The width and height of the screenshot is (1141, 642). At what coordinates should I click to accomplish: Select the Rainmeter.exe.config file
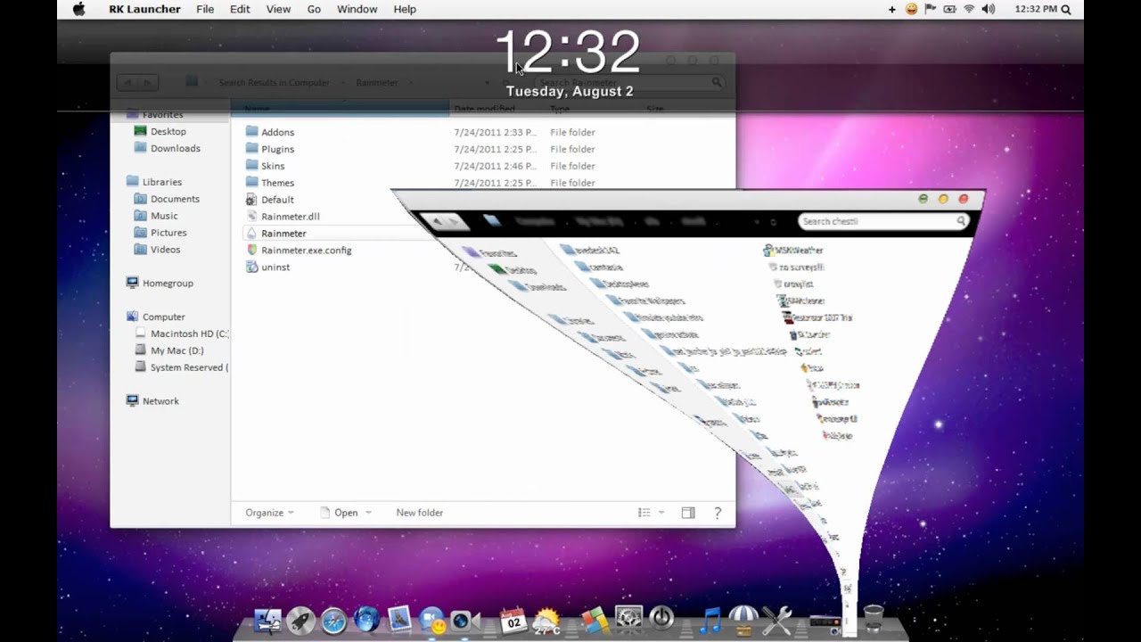[299, 251]
